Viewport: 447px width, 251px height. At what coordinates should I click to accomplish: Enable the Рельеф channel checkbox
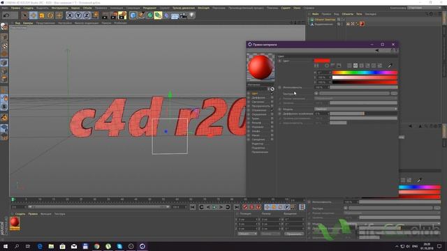(x=272, y=123)
